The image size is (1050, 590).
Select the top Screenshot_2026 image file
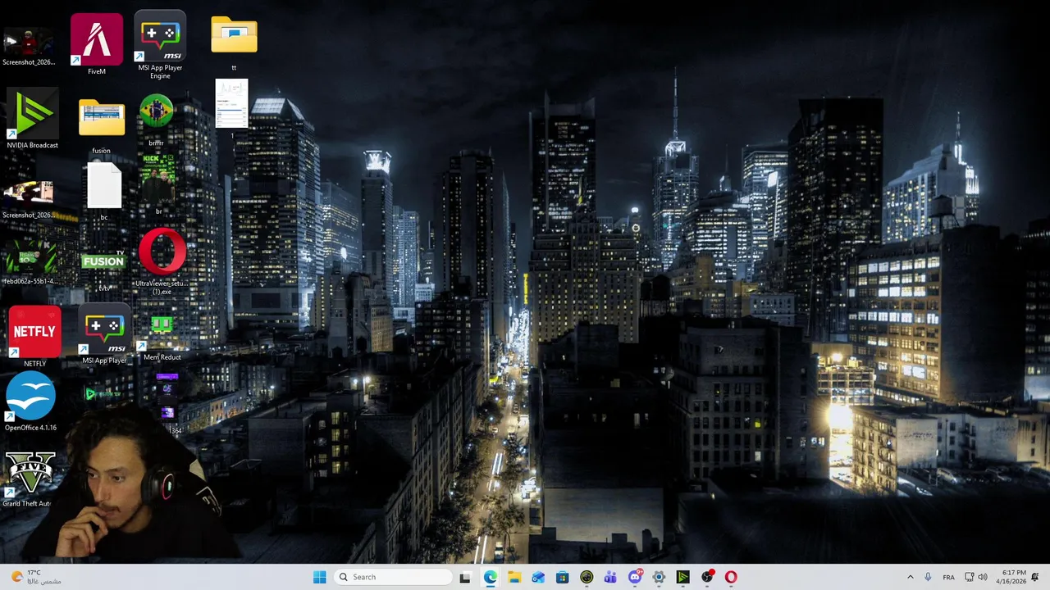click(x=29, y=46)
